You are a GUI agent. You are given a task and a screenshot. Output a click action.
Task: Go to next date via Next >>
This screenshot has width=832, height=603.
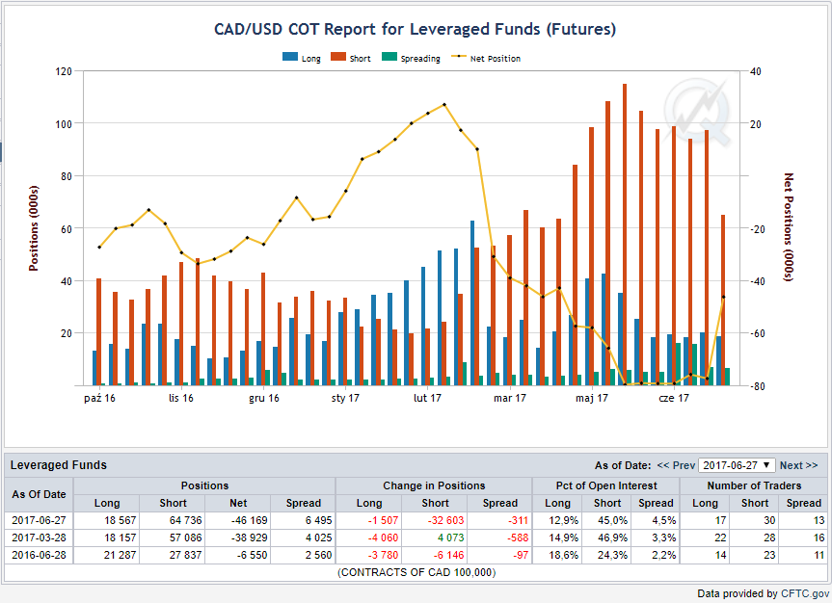pos(798,465)
